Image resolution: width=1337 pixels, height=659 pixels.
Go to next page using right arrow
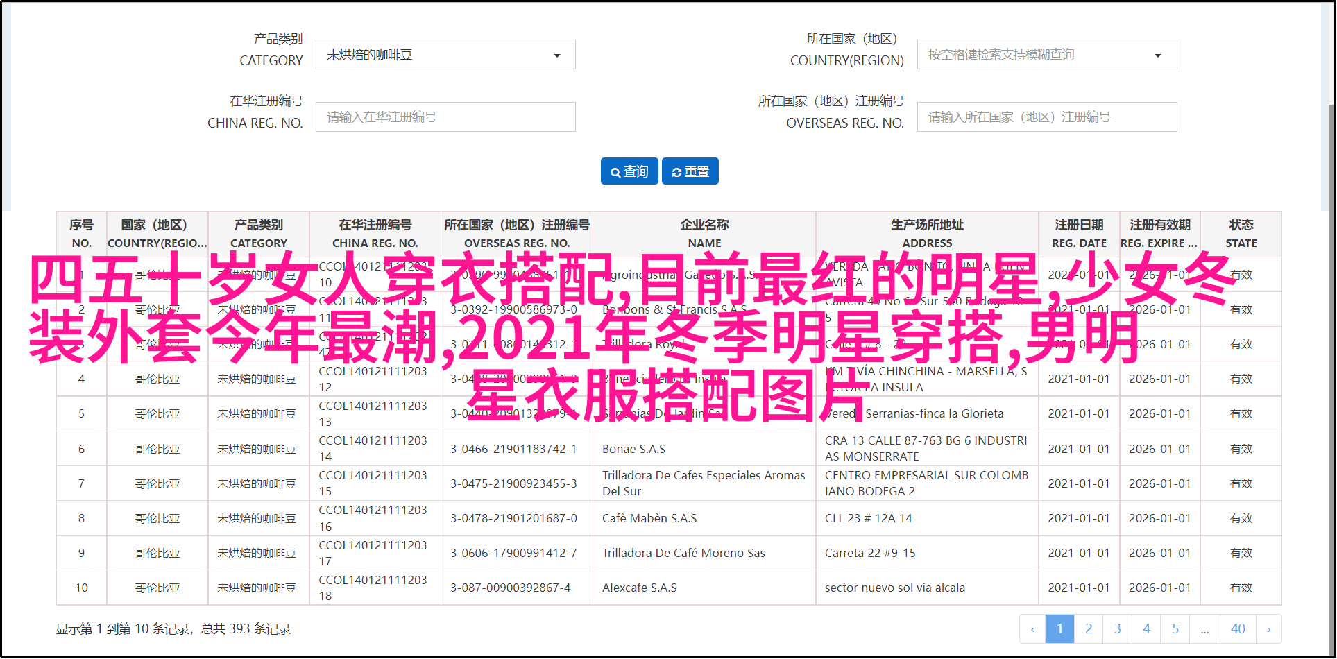click(x=1268, y=629)
